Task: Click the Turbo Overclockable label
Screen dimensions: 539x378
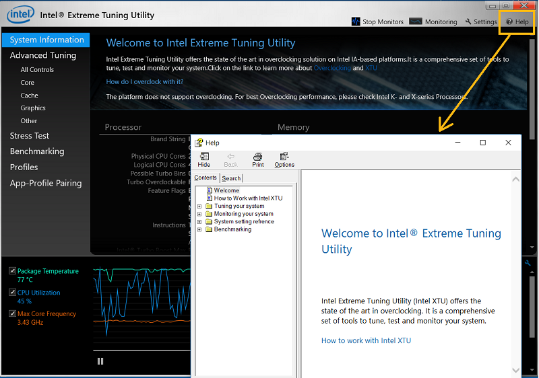Action: click(156, 182)
